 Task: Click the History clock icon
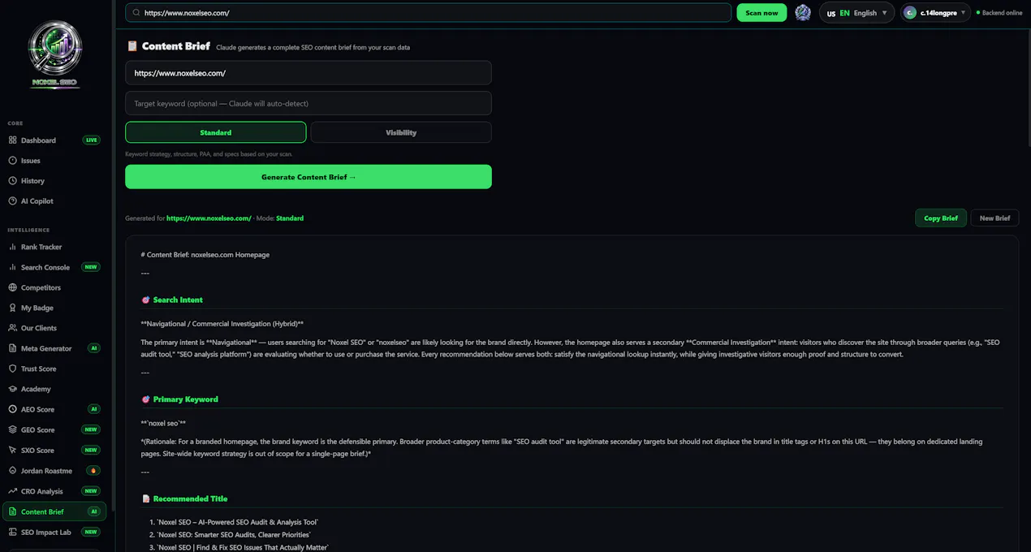[12, 181]
